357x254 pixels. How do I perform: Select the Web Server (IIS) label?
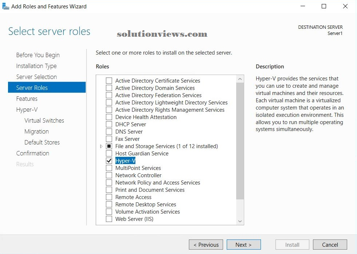(x=134, y=219)
